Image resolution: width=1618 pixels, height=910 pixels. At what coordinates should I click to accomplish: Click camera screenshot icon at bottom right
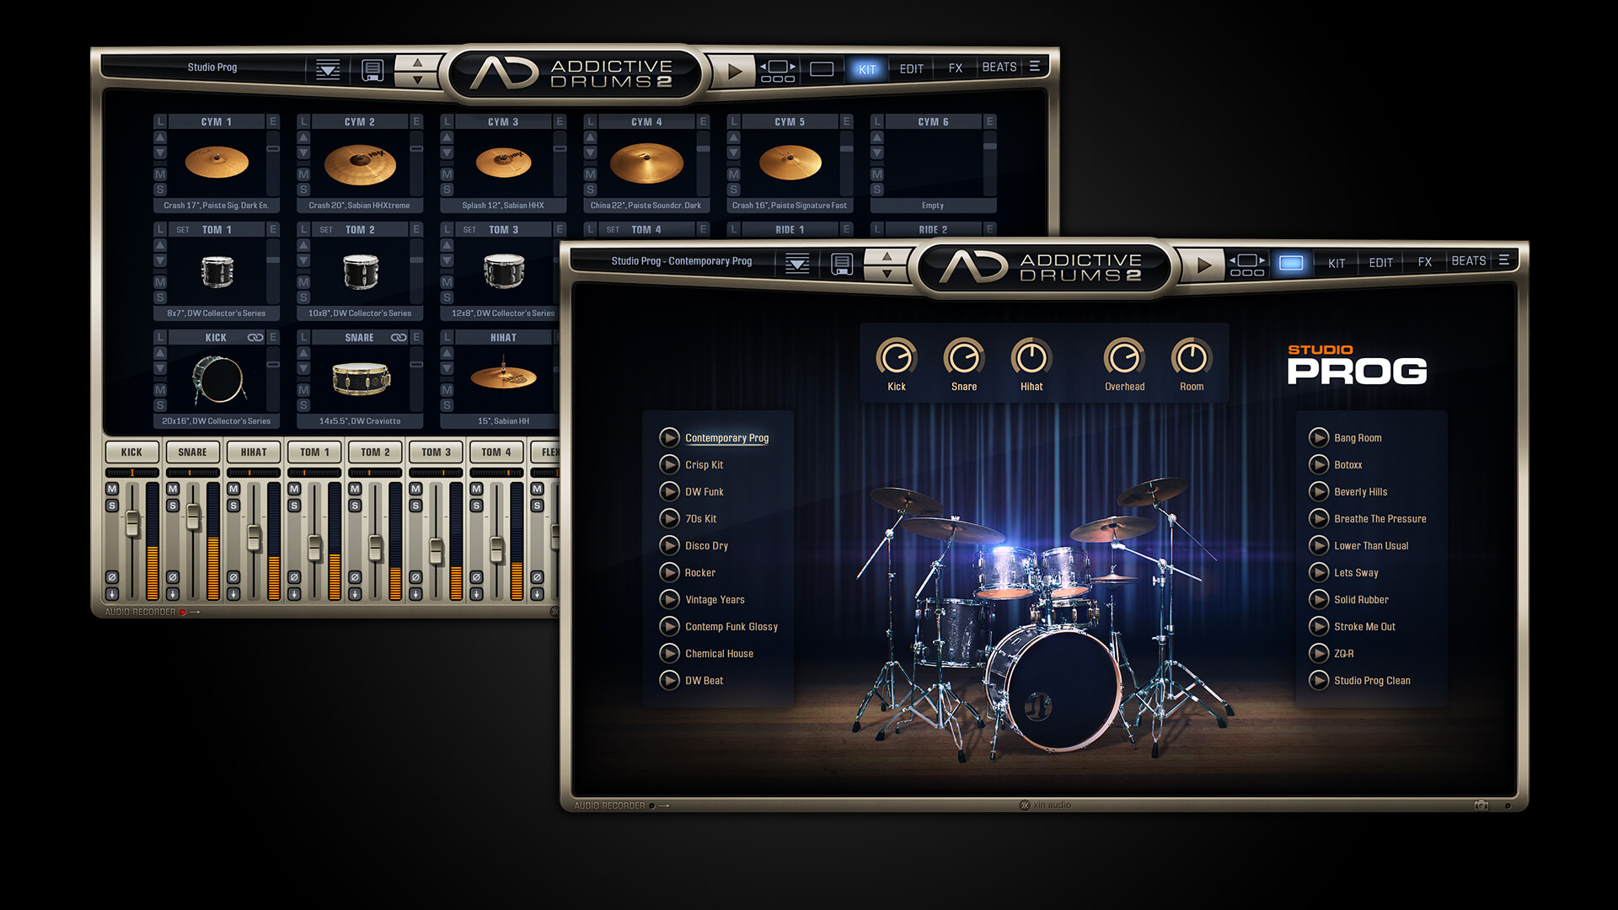[x=1481, y=806]
